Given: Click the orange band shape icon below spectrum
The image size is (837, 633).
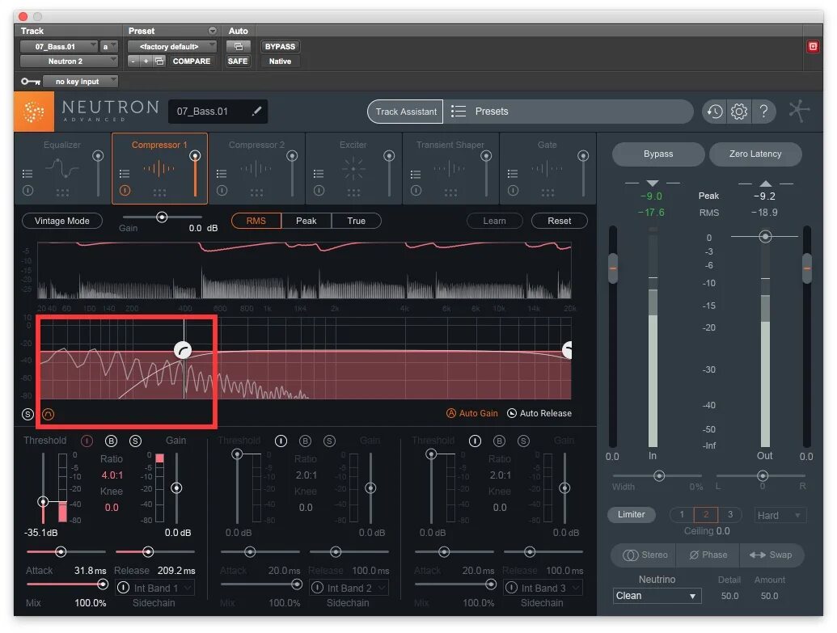Looking at the screenshot, I should pyautogui.click(x=48, y=414).
